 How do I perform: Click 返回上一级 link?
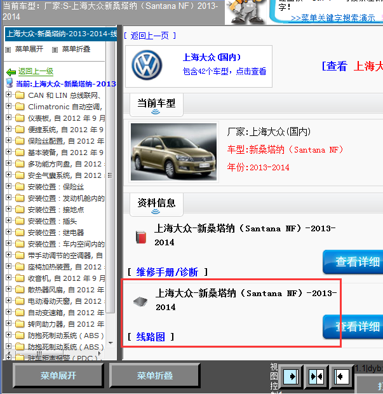point(36,71)
